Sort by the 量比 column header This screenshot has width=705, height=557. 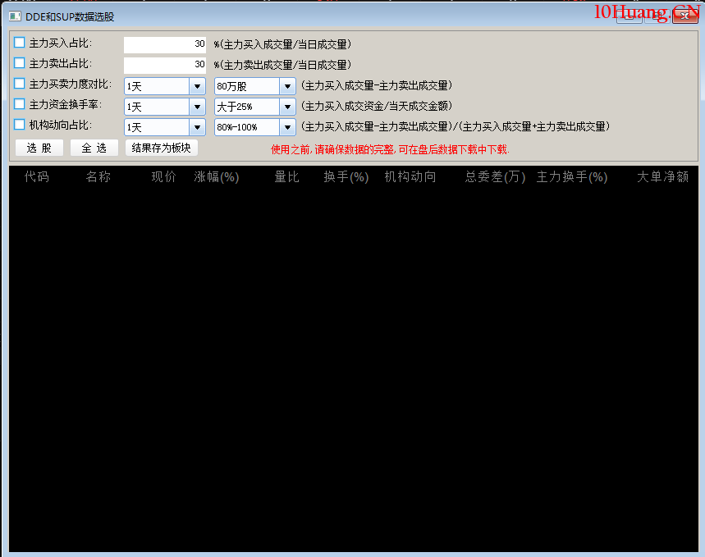click(287, 176)
